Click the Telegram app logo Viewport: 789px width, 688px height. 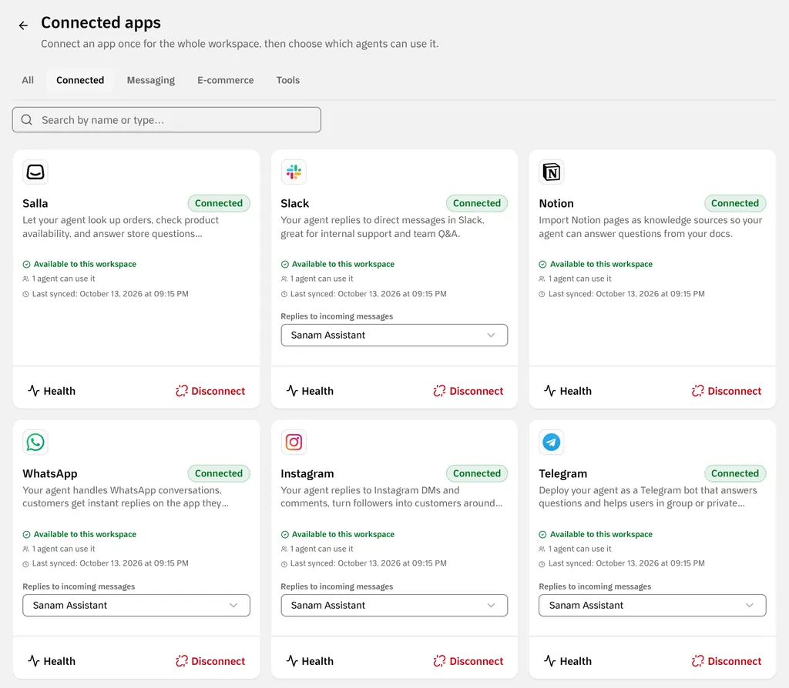552,443
